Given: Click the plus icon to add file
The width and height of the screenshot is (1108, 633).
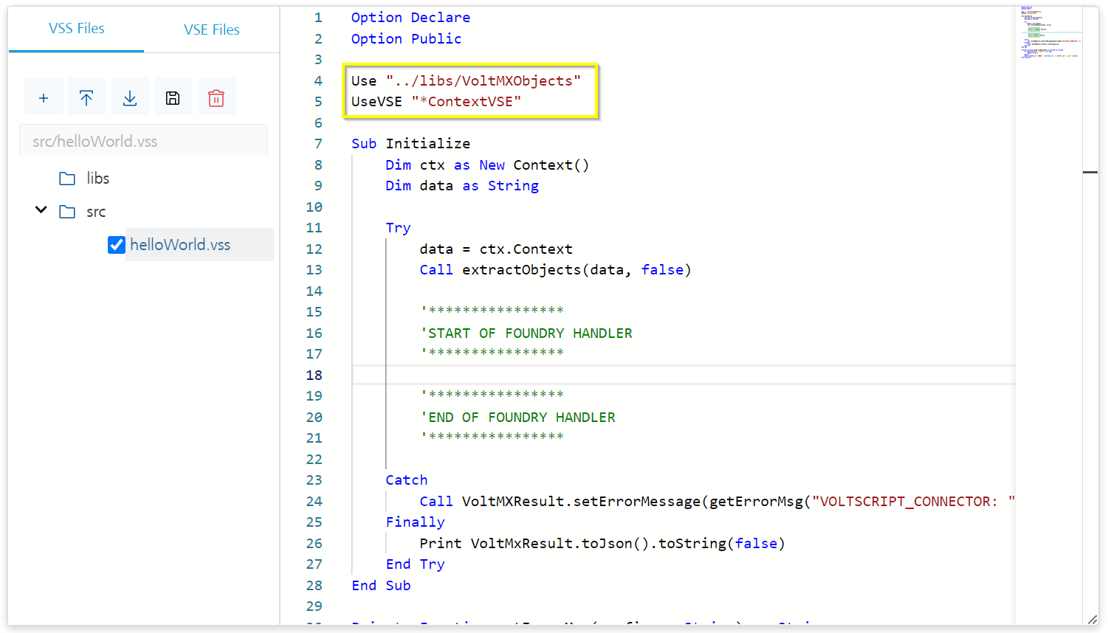Looking at the screenshot, I should pyautogui.click(x=44, y=97).
